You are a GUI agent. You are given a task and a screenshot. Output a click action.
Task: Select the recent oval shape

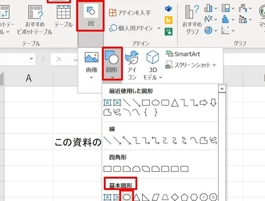pos(155,103)
